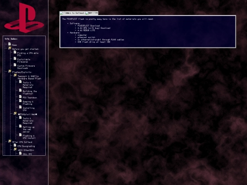The width and height of the screenshot is (247, 185).
Task: Click the folder icon beside Teensy++ Hardware Based Flash
Action: pos(15,75)
